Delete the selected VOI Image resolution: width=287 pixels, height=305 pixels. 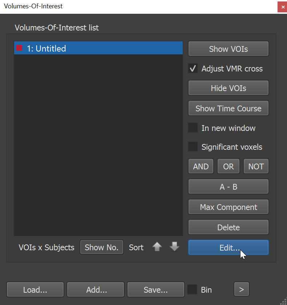tap(228, 227)
